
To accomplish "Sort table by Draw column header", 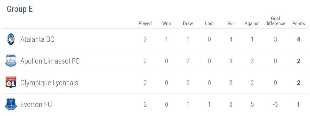I will (x=188, y=23).
